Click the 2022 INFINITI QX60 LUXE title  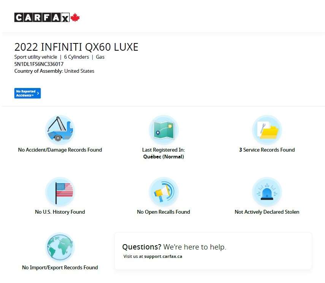[76, 47]
